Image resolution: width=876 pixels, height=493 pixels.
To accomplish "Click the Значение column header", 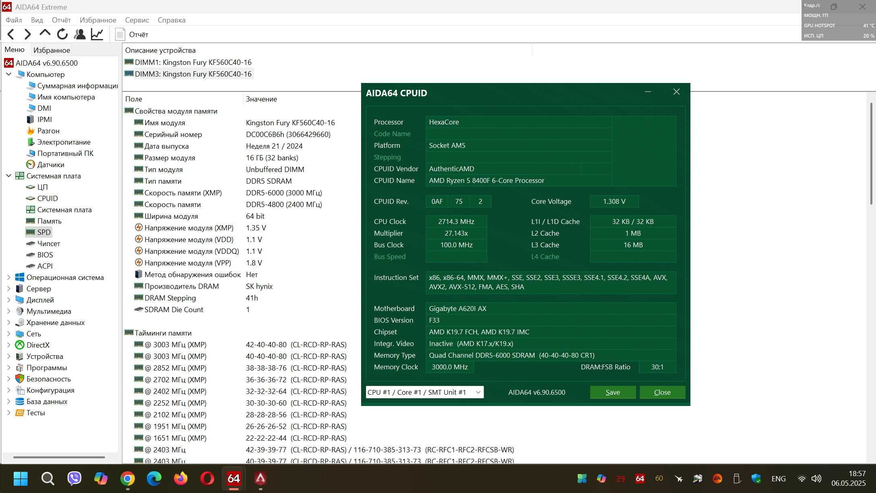I will click(262, 99).
